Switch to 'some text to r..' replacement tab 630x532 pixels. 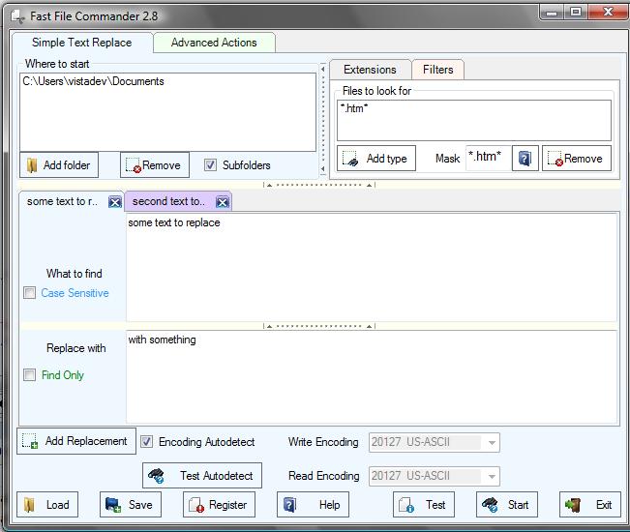[62, 201]
